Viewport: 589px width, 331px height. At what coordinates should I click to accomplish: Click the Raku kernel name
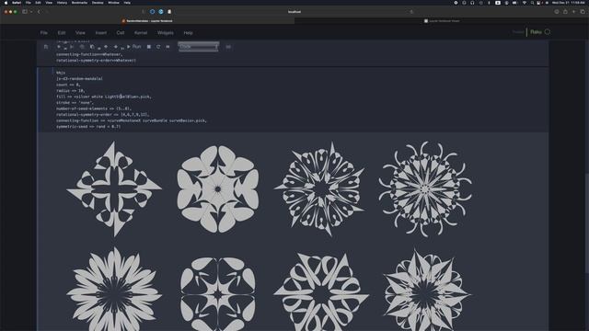[536, 32]
